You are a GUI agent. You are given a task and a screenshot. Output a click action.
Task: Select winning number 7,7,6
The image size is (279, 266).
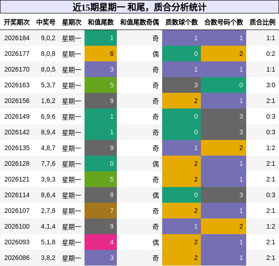pyautogui.click(x=48, y=163)
